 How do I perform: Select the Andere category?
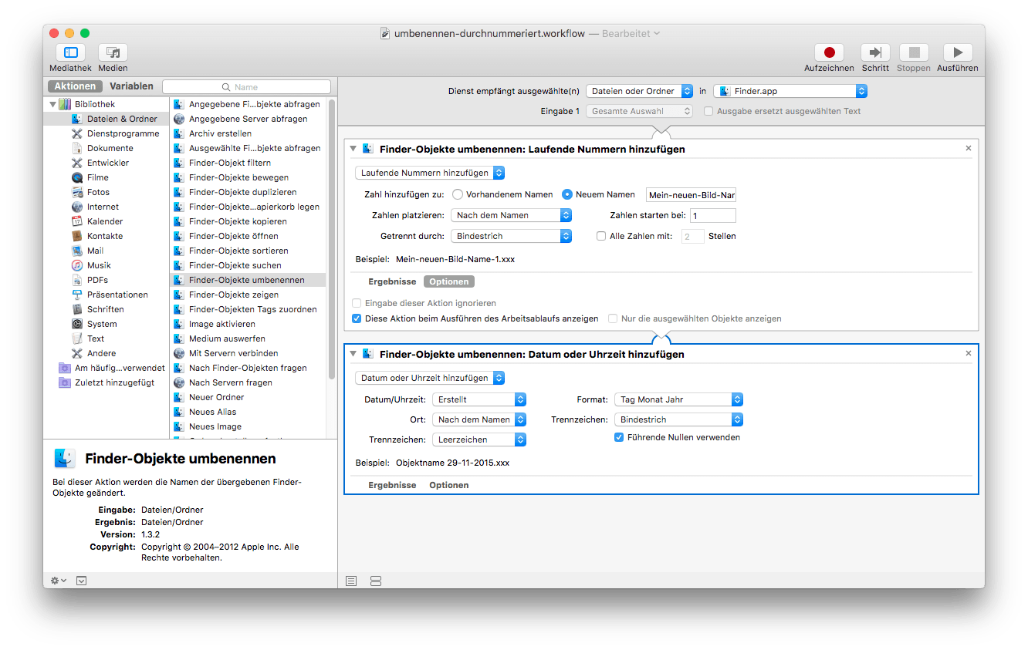coord(101,353)
